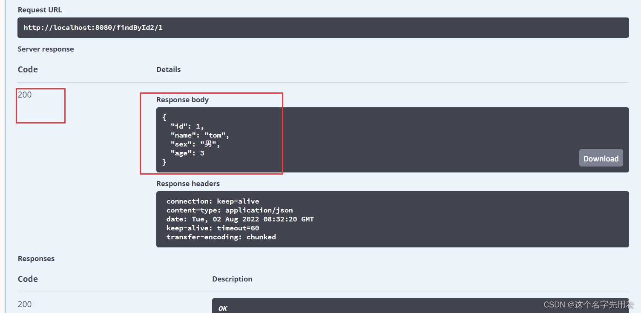
Task: Click the transfer-encoding: chunked header
Action: pyautogui.click(x=221, y=237)
